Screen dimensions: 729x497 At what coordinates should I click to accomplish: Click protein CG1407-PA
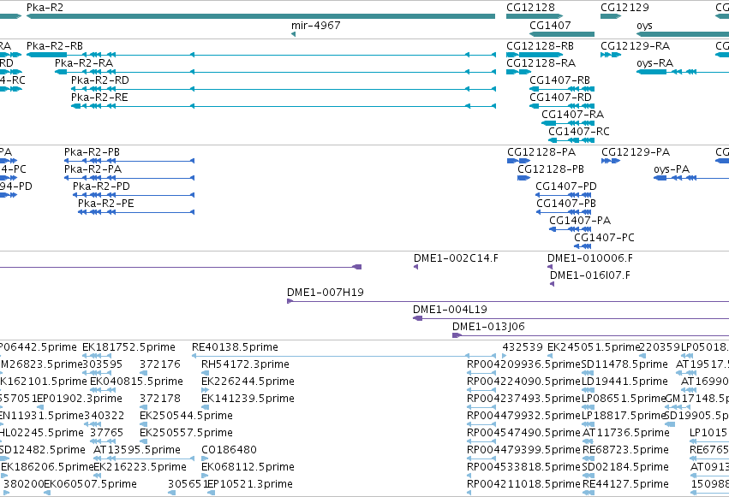571,230
